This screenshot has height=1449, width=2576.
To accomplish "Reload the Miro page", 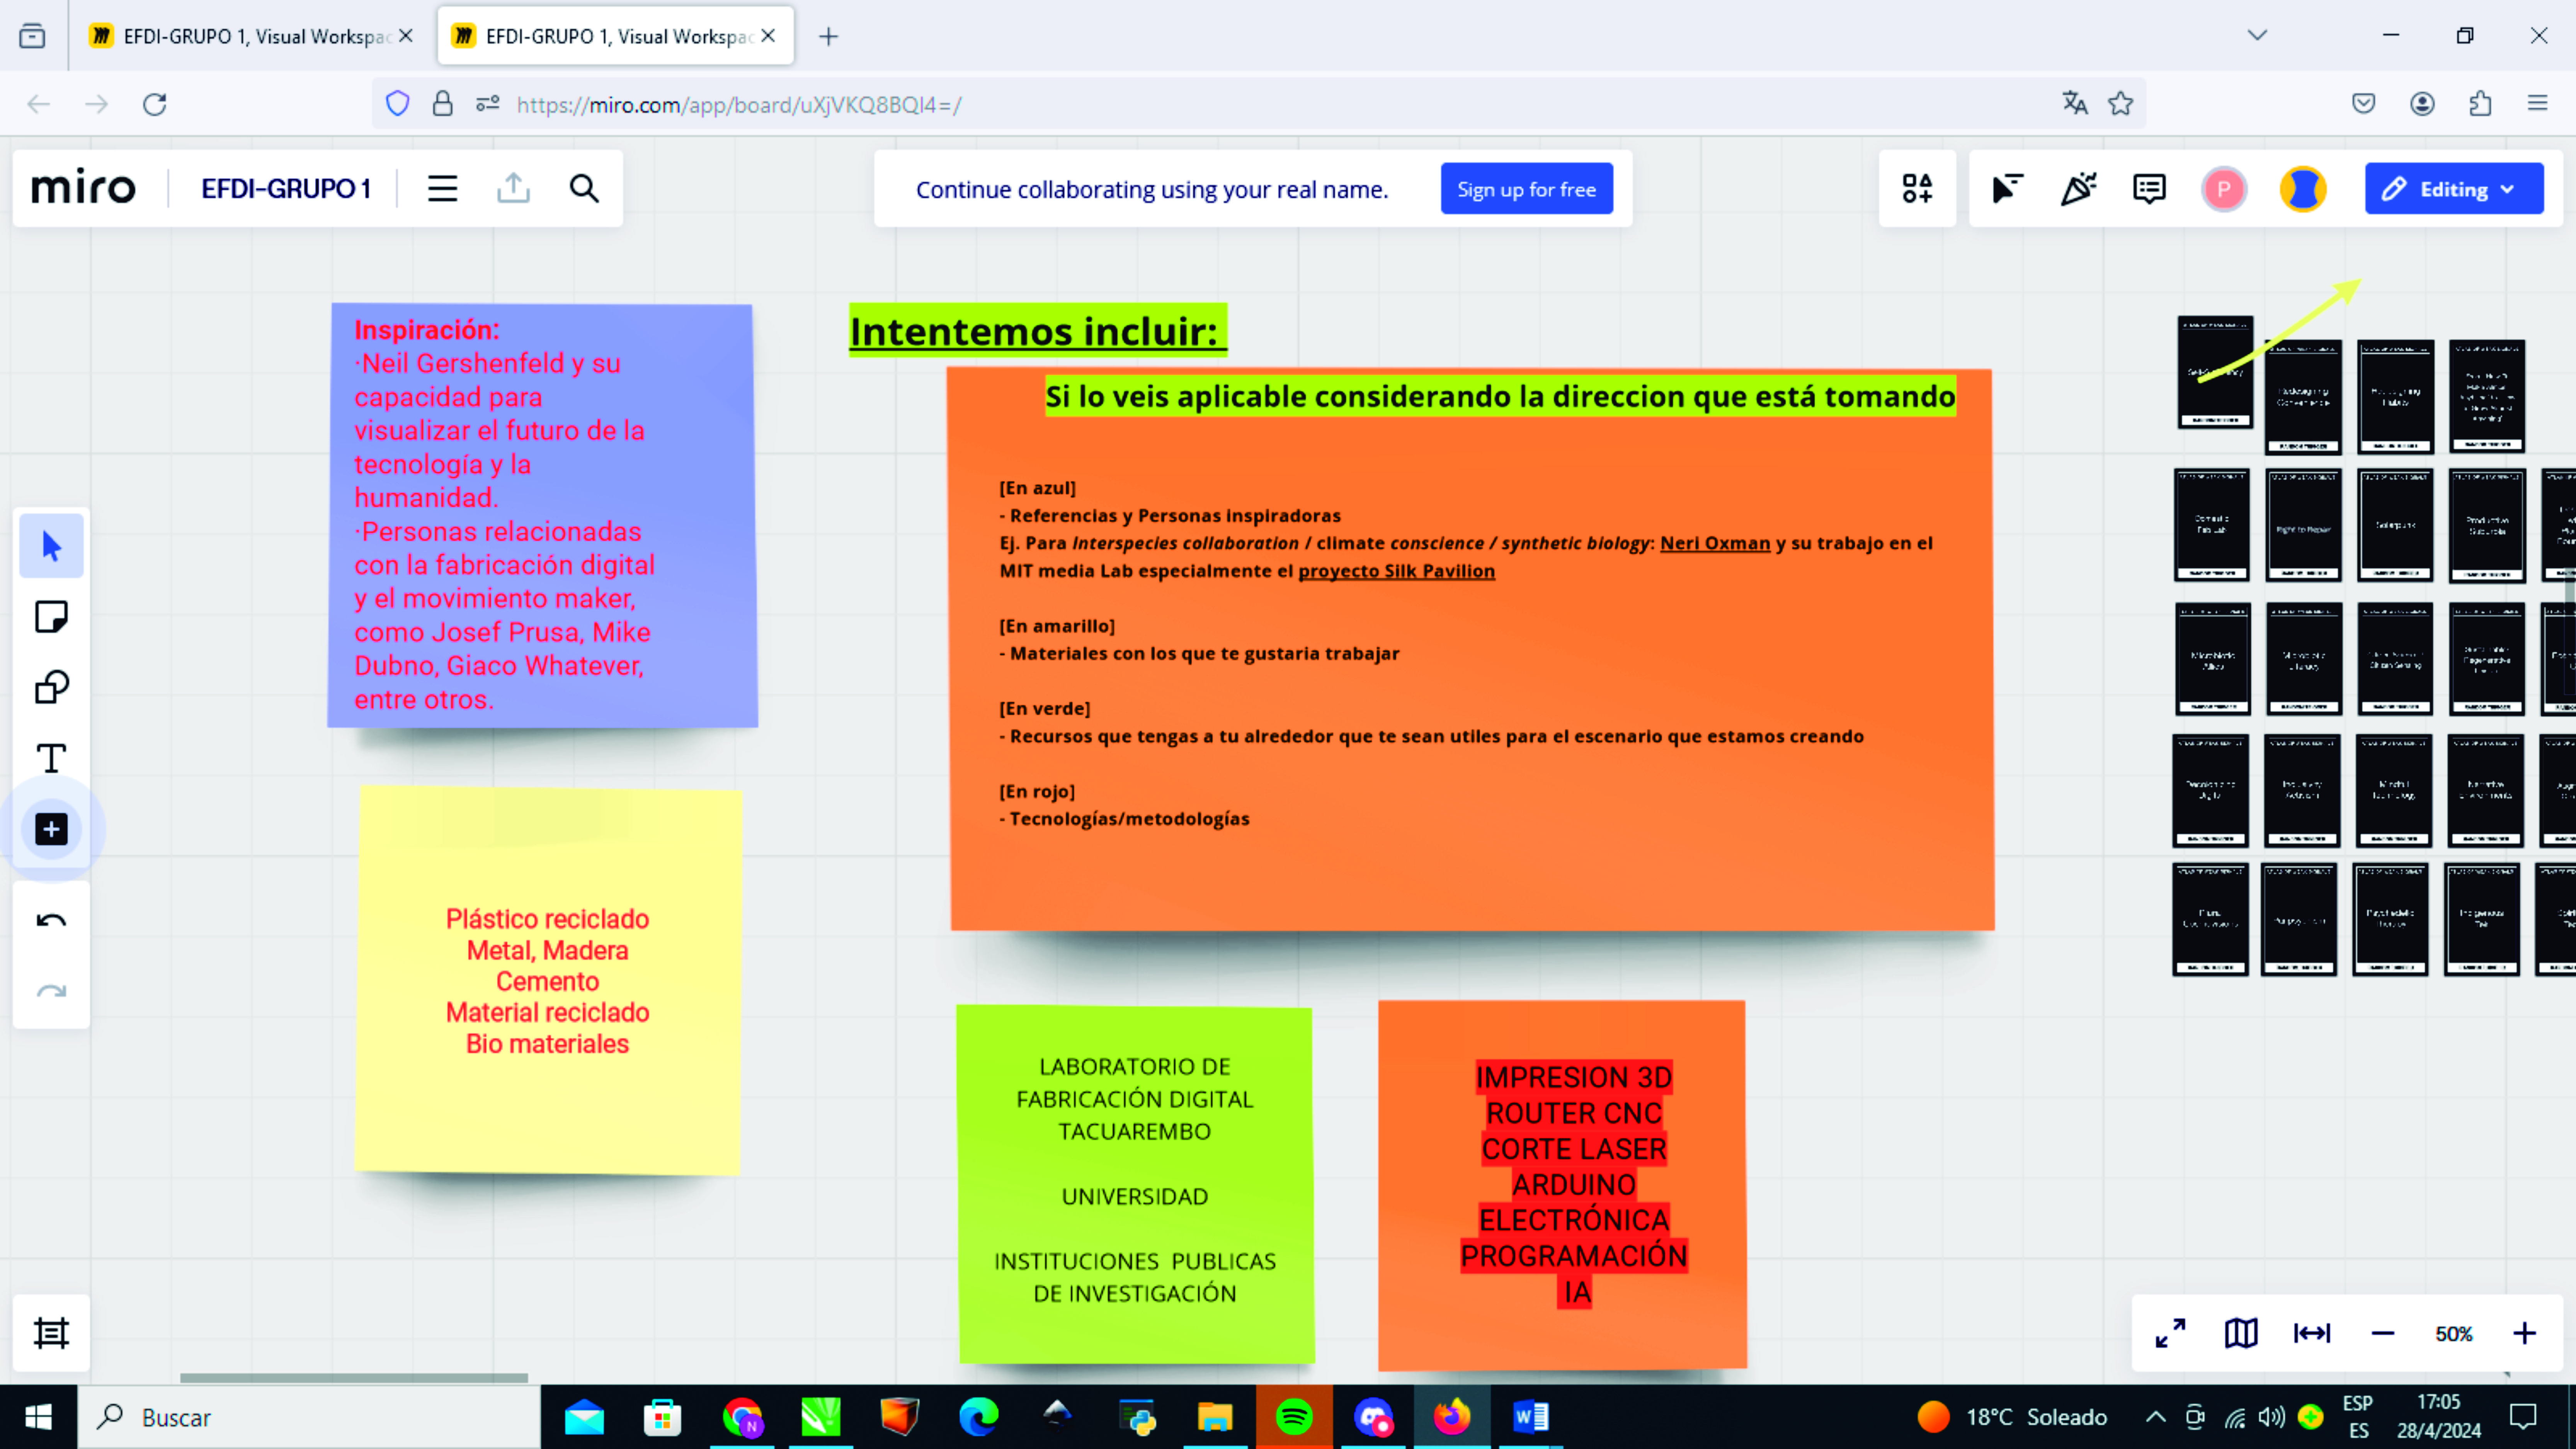I will [154, 104].
